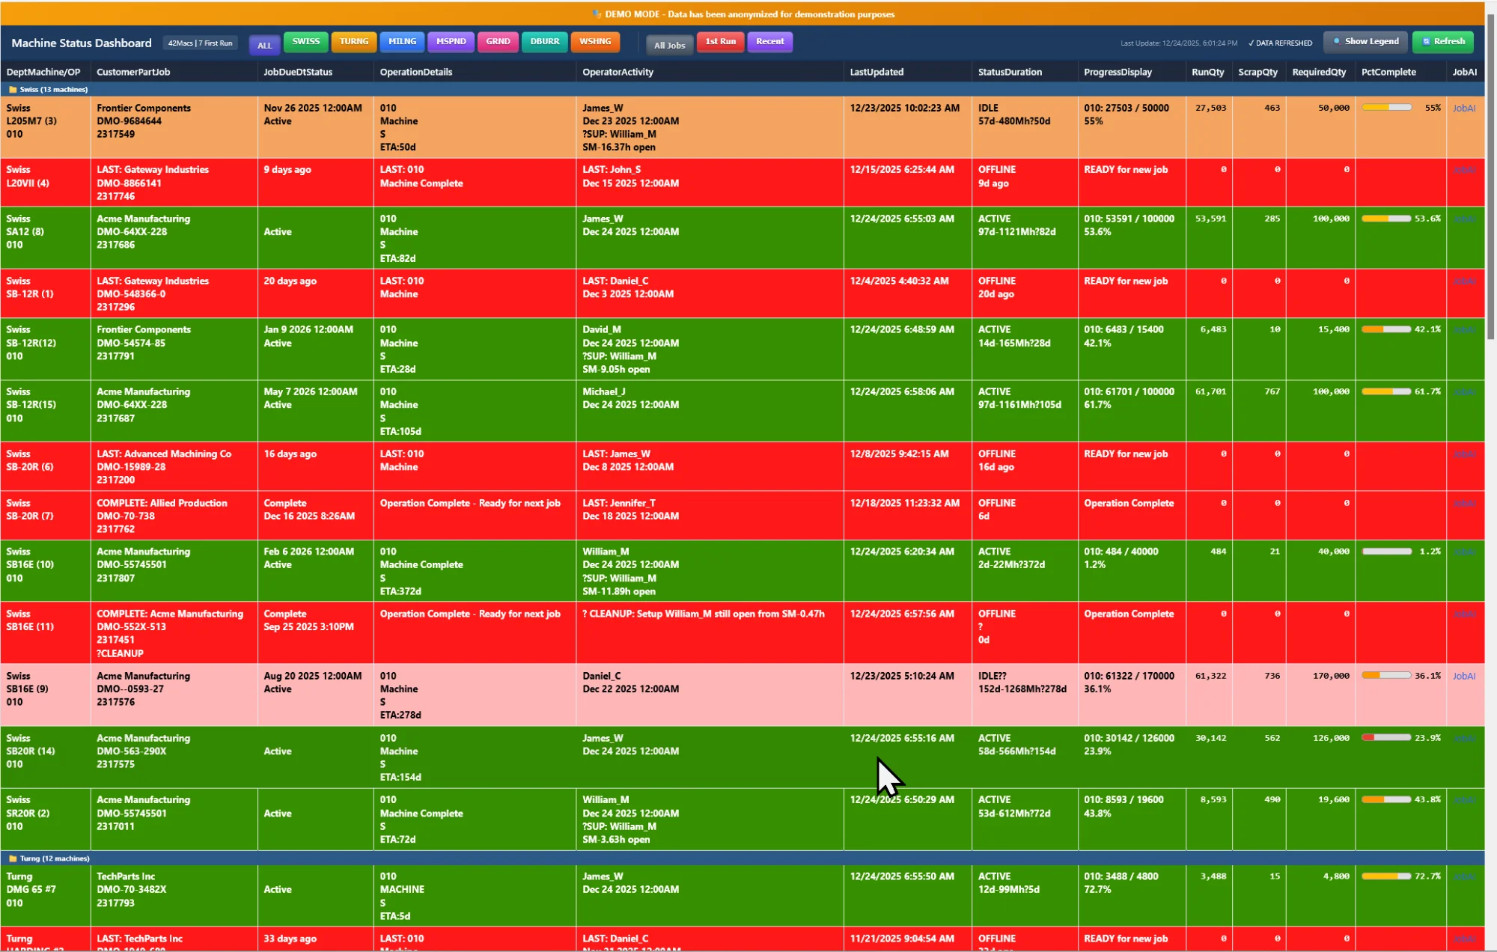Click the legend dot icon on Show Legend
1497x952 pixels.
click(1337, 41)
